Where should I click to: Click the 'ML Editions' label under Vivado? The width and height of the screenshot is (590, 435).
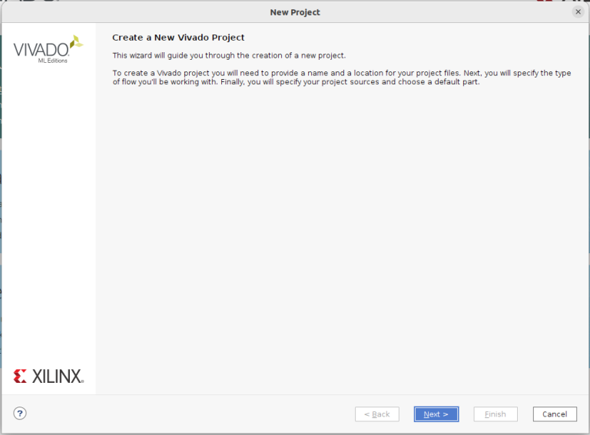tap(52, 61)
